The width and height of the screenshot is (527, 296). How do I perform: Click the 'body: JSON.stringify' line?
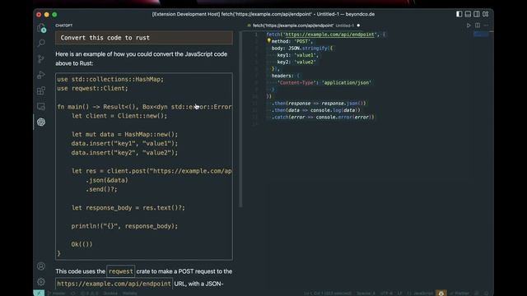tap(302, 48)
